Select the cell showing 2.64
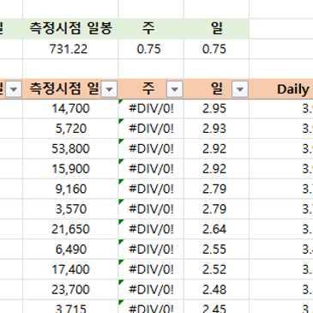 (x=216, y=229)
